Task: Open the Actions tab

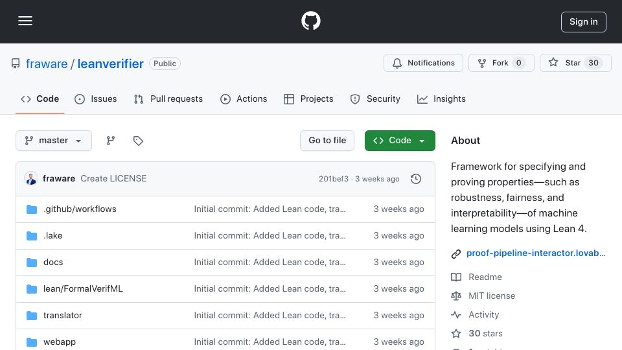Action: coord(244,99)
